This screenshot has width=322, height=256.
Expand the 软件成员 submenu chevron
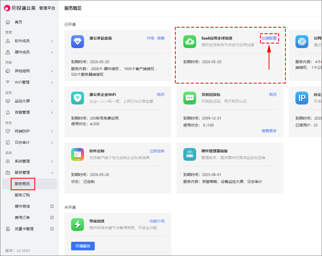52,41
